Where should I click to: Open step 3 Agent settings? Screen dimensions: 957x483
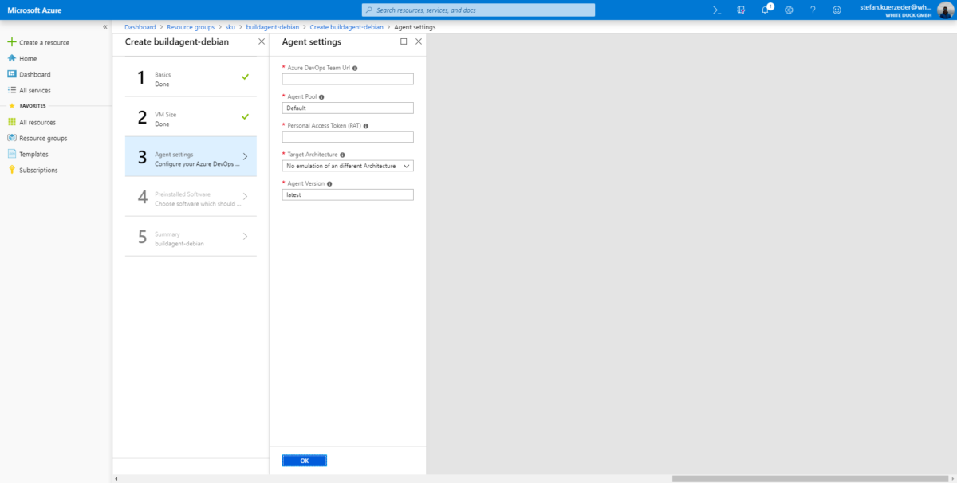(x=191, y=157)
